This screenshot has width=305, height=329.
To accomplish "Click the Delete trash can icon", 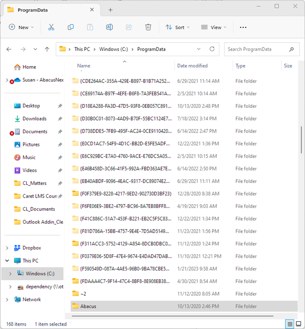I will coord(148,27).
